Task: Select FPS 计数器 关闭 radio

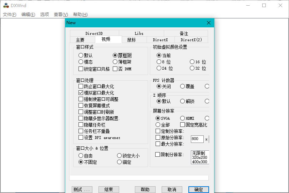Action: coord(159,86)
